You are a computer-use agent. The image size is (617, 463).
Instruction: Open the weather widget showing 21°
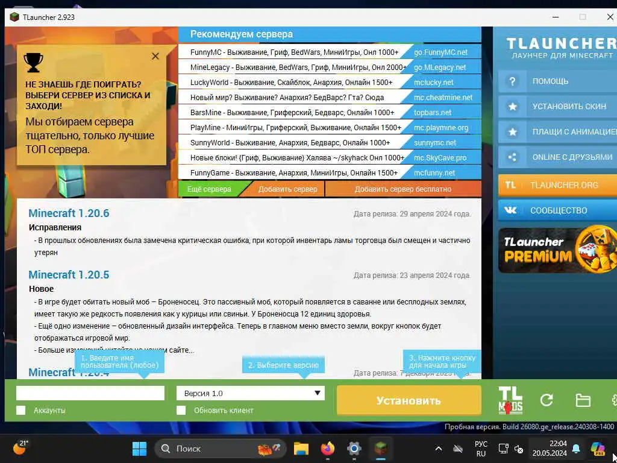pyautogui.click(x=20, y=447)
